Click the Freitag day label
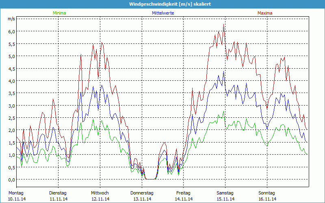 pos(183,193)
